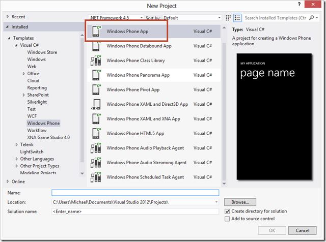Click the disabled OK button
This screenshot has height=242, width=326.
tap(271, 230)
